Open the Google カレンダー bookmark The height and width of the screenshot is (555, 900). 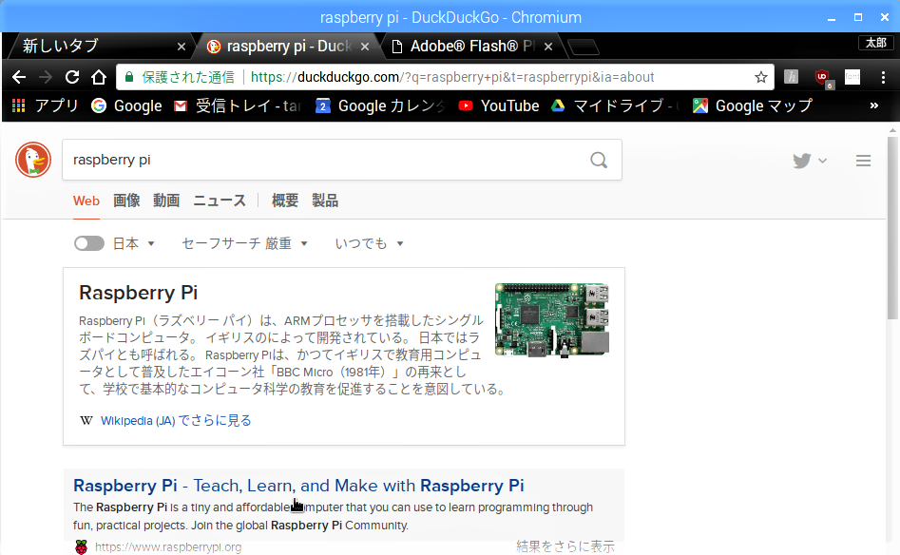tap(380, 105)
